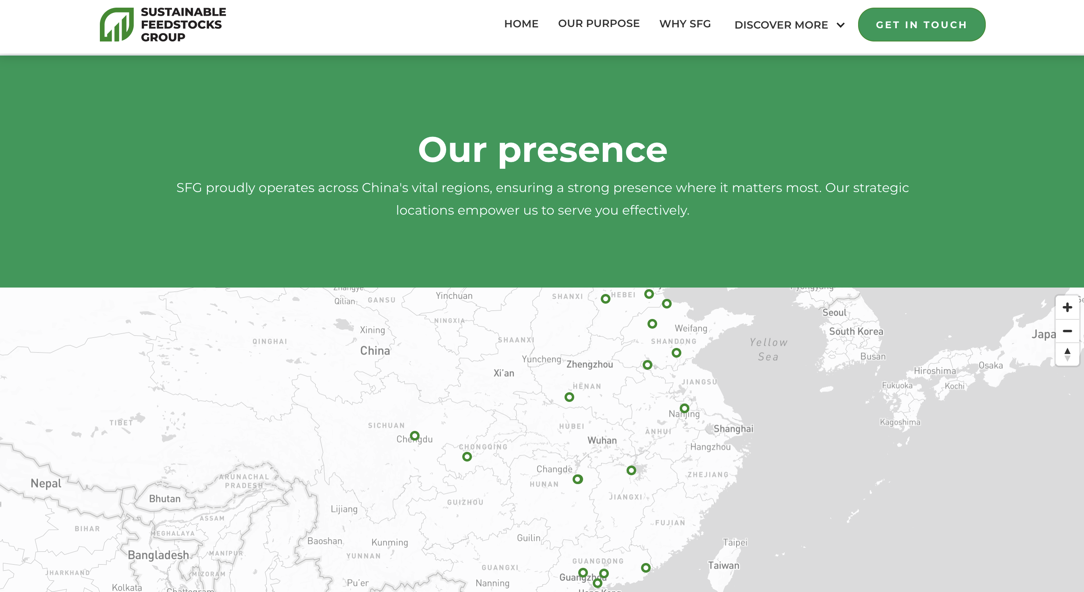Screen dimensions: 1084x592
Task: Click the map at Shanghai label
Action: click(x=733, y=429)
